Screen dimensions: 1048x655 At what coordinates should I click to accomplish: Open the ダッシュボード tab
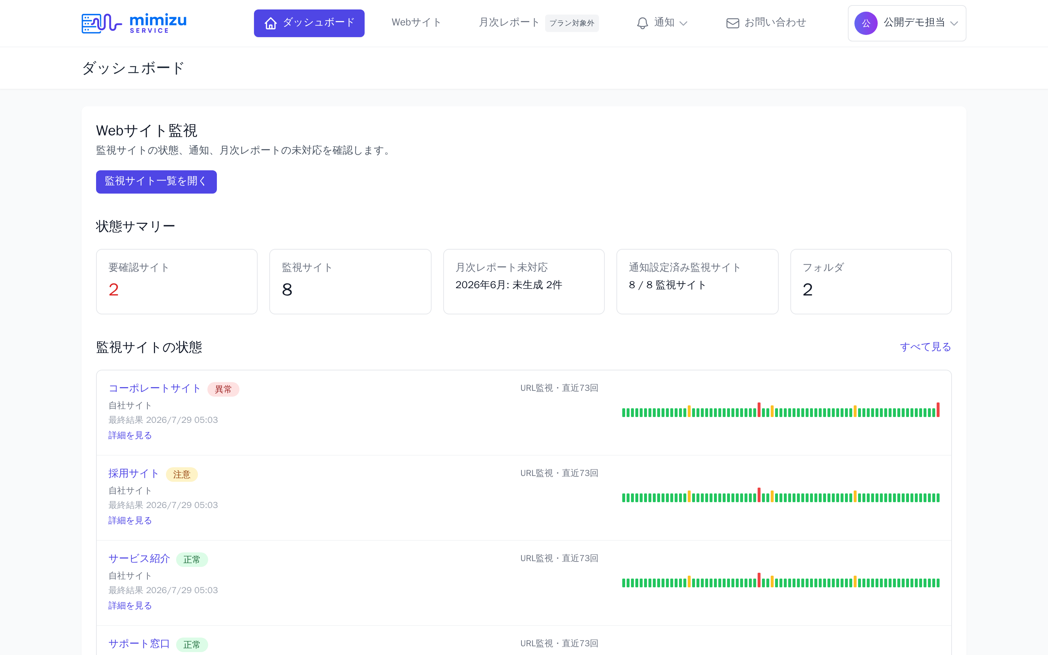(x=309, y=23)
